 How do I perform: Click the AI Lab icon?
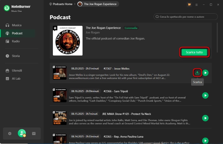[7, 79]
